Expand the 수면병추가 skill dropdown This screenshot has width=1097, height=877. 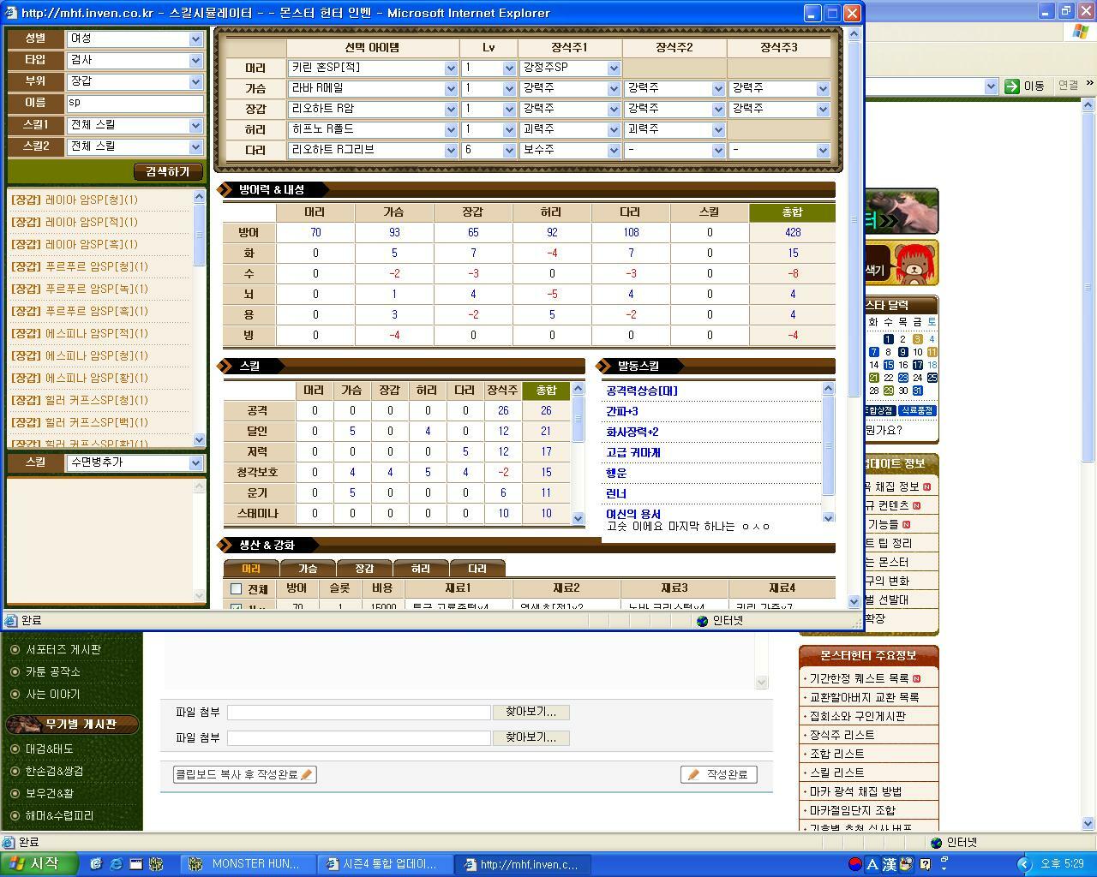[x=195, y=462]
